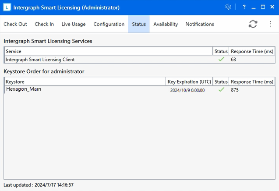The width and height of the screenshot is (279, 191).
Task: Click the green check for Licensing Client
Action: click(221, 60)
